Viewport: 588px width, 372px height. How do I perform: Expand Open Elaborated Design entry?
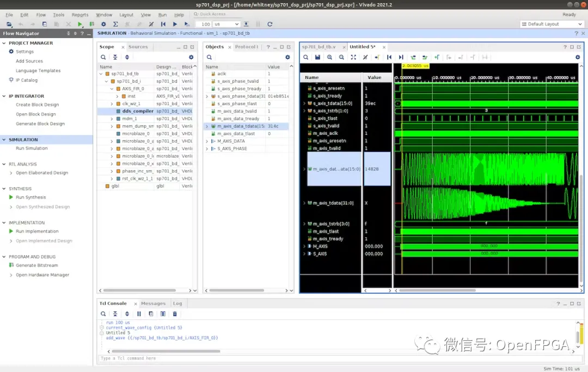pos(11,173)
